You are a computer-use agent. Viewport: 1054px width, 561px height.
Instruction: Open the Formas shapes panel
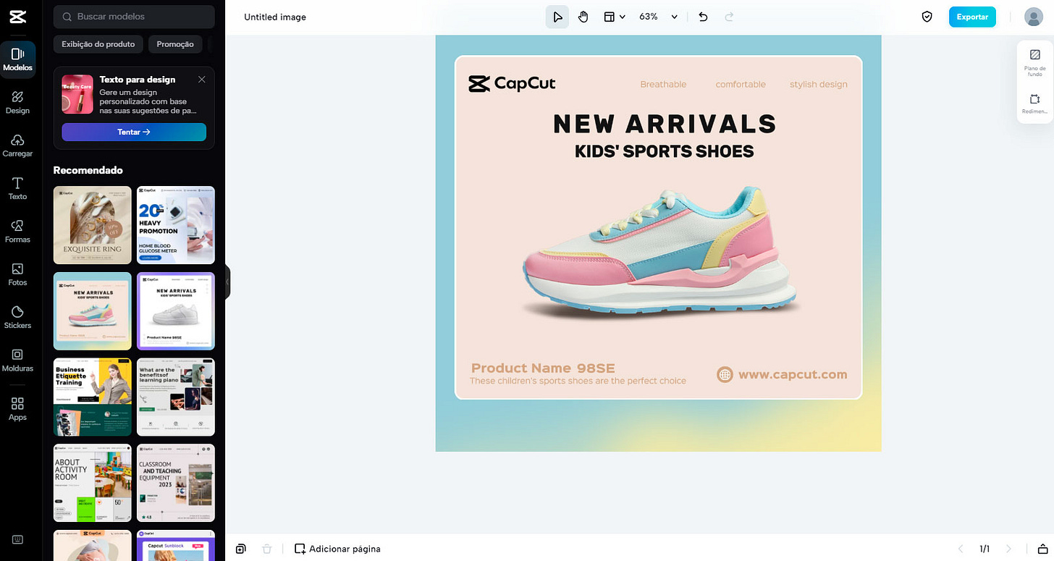pos(17,232)
